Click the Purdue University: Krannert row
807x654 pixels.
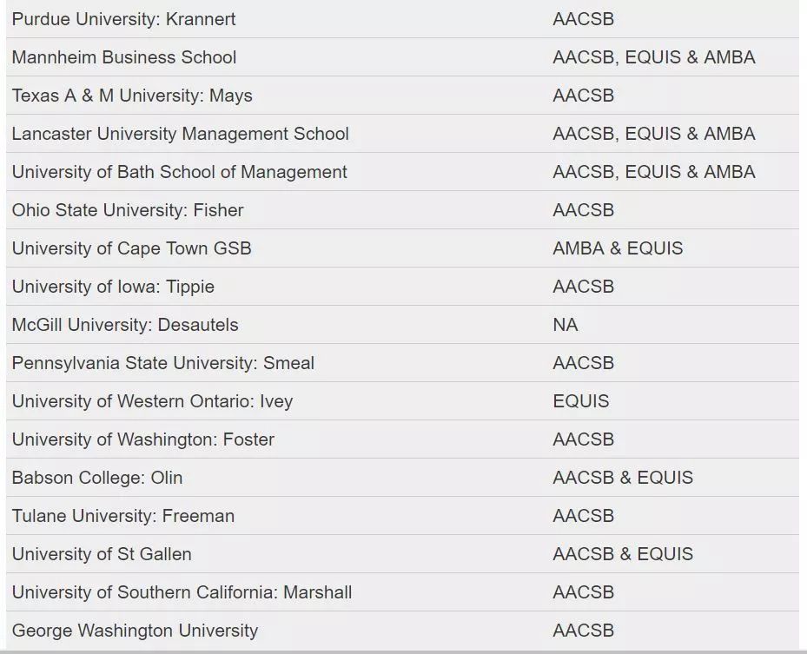[x=123, y=19]
